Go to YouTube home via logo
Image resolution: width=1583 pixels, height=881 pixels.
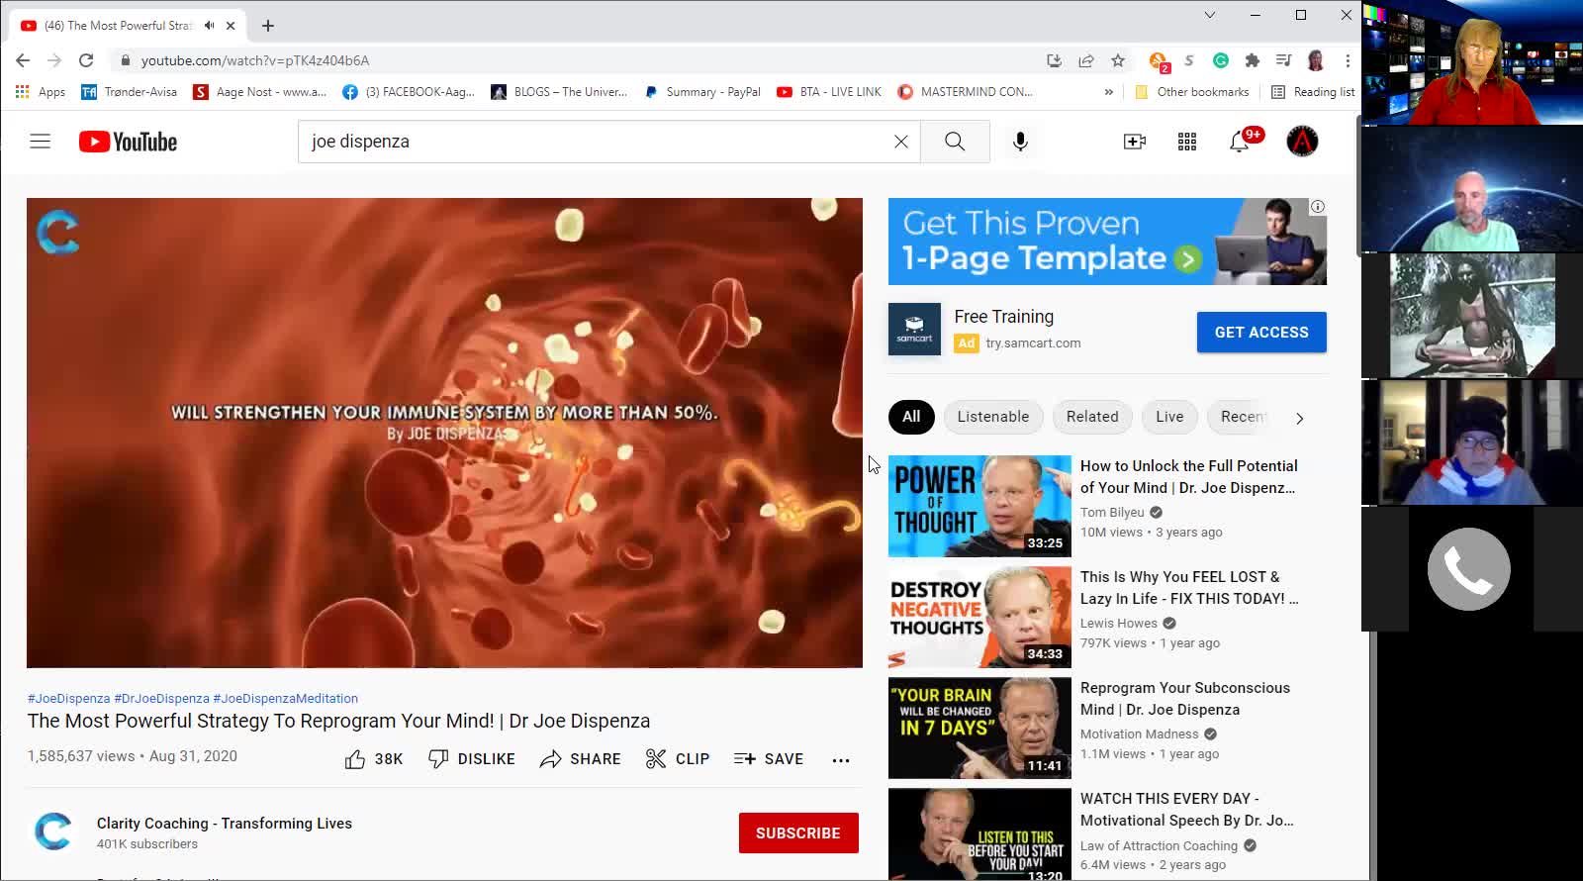click(x=128, y=142)
